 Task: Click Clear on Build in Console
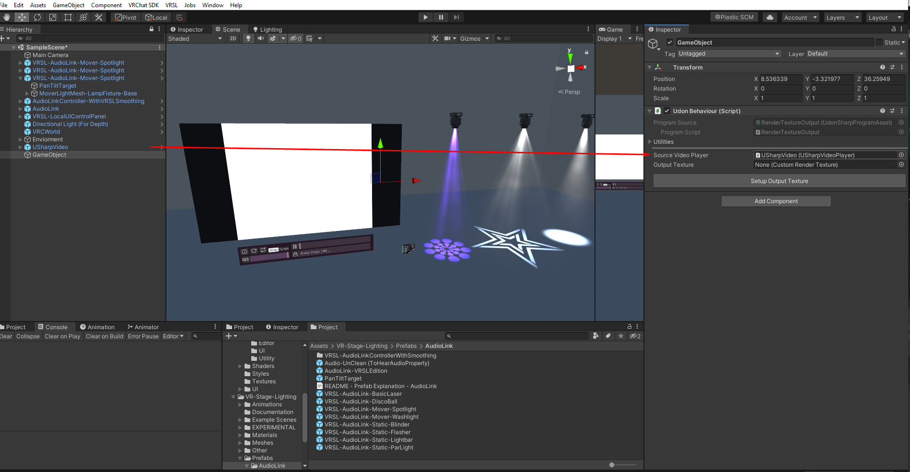[x=105, y=336]
